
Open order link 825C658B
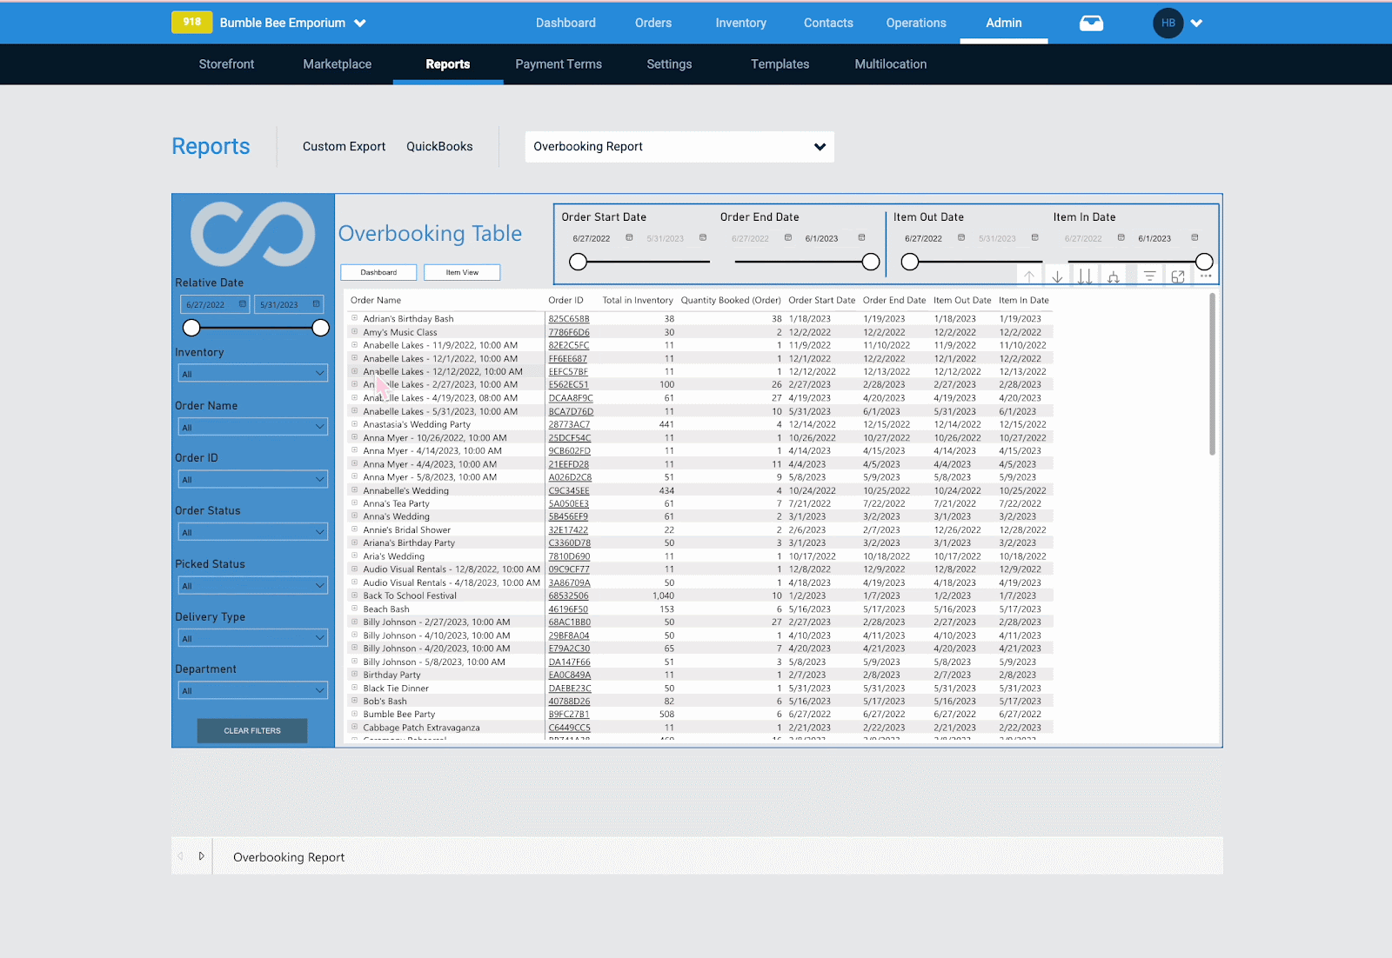click(x=567, y=318)
